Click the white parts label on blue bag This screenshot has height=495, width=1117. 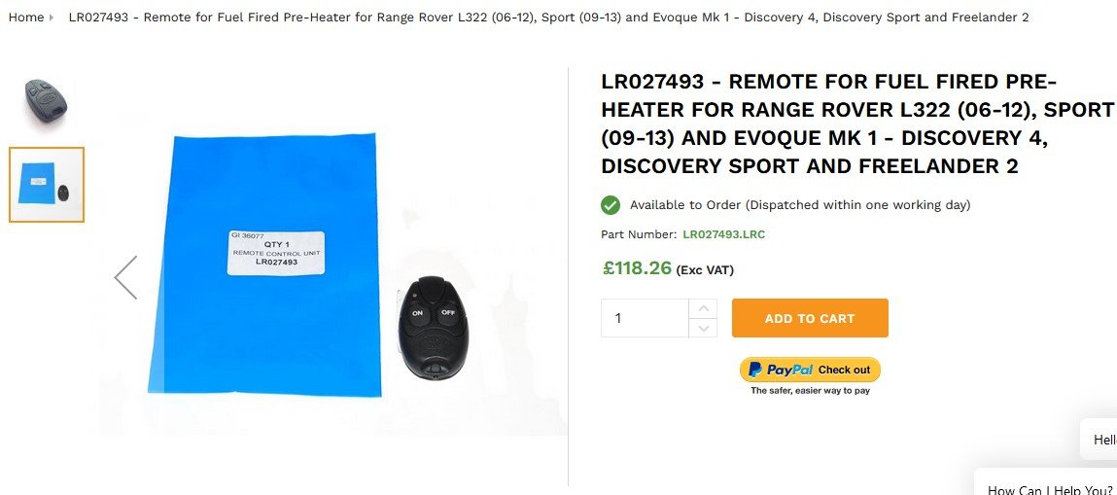(x=276, y=253)
